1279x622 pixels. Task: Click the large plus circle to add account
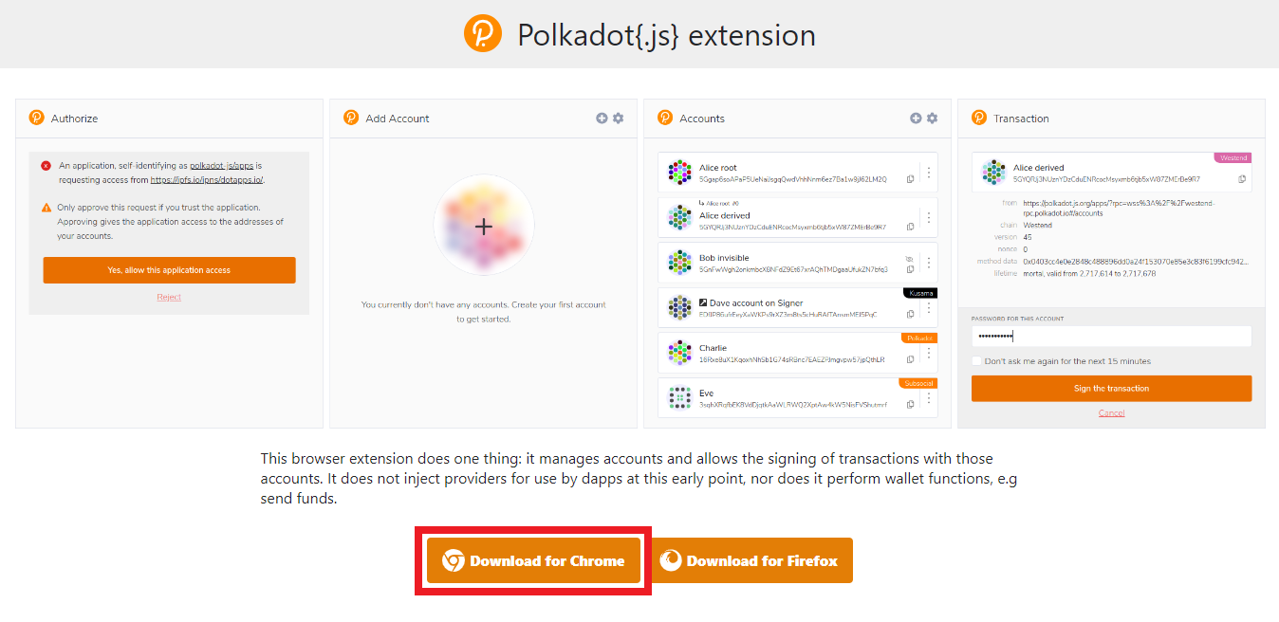(x=483, y=227)
